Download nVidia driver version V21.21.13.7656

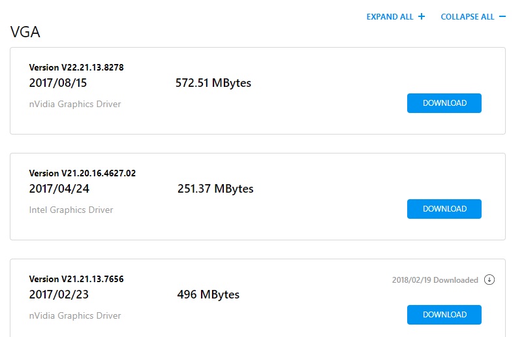[x=444, y=315]
